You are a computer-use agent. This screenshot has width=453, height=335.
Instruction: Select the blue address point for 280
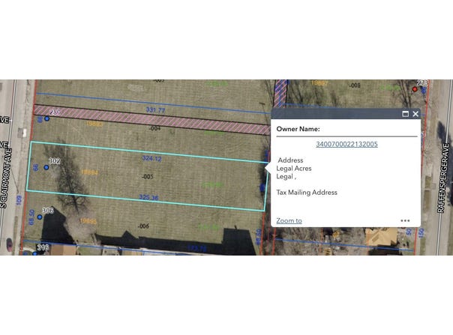coord(46,118)
